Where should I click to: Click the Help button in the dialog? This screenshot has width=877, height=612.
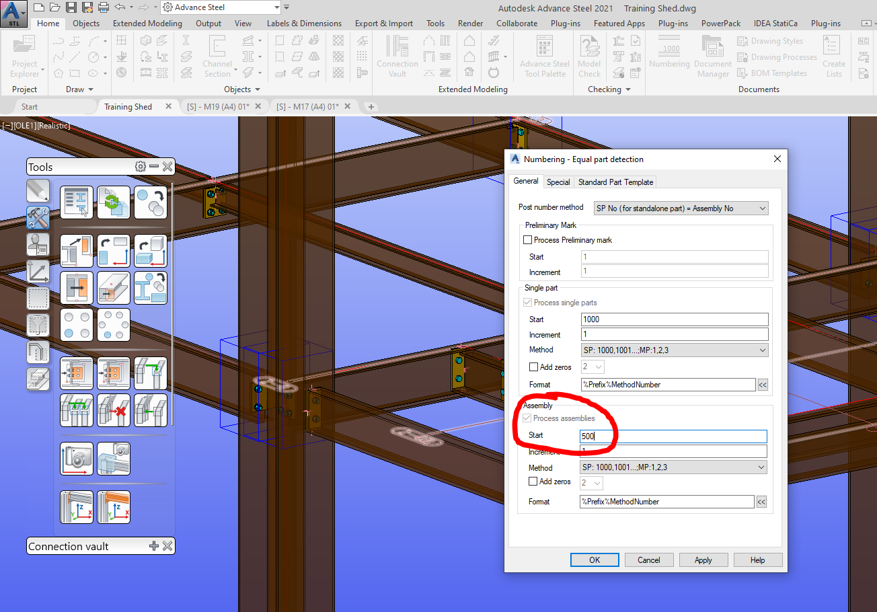[x=758, y=560]
